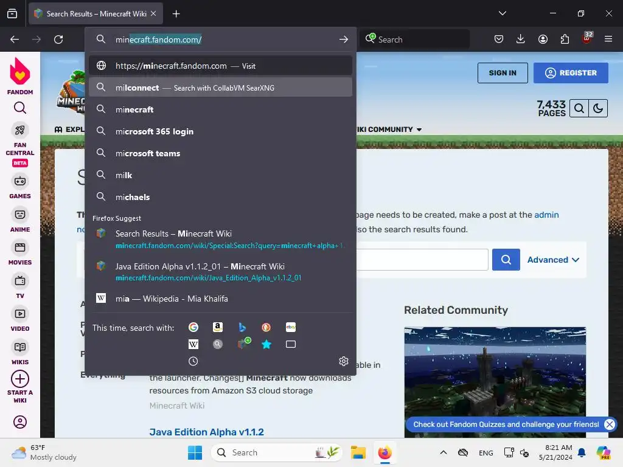Show hidden system tray icons
623x467 pixels.
click(444, 452)
